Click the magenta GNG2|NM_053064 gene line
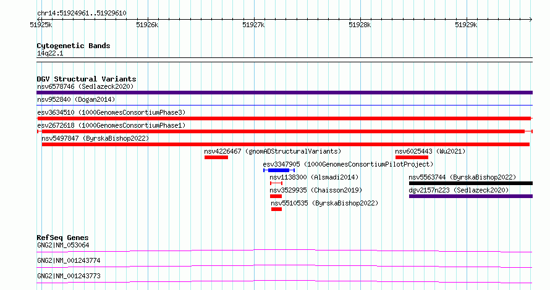Screen dimensions: 550x290 tap(284, 251)
